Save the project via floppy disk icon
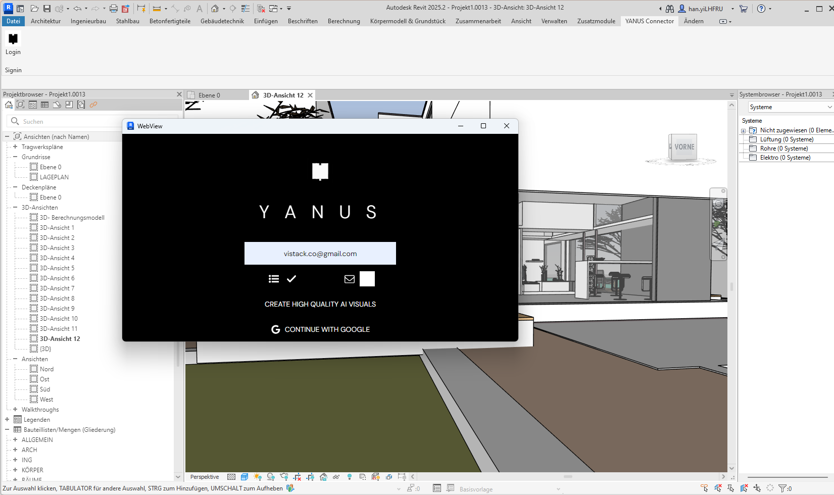This screenshot has width=834, height=495. click(46, 9)
